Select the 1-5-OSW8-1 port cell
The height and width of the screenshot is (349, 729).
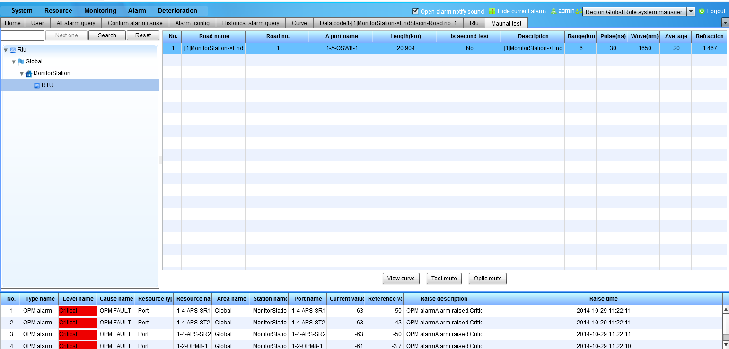coord(341,48)
